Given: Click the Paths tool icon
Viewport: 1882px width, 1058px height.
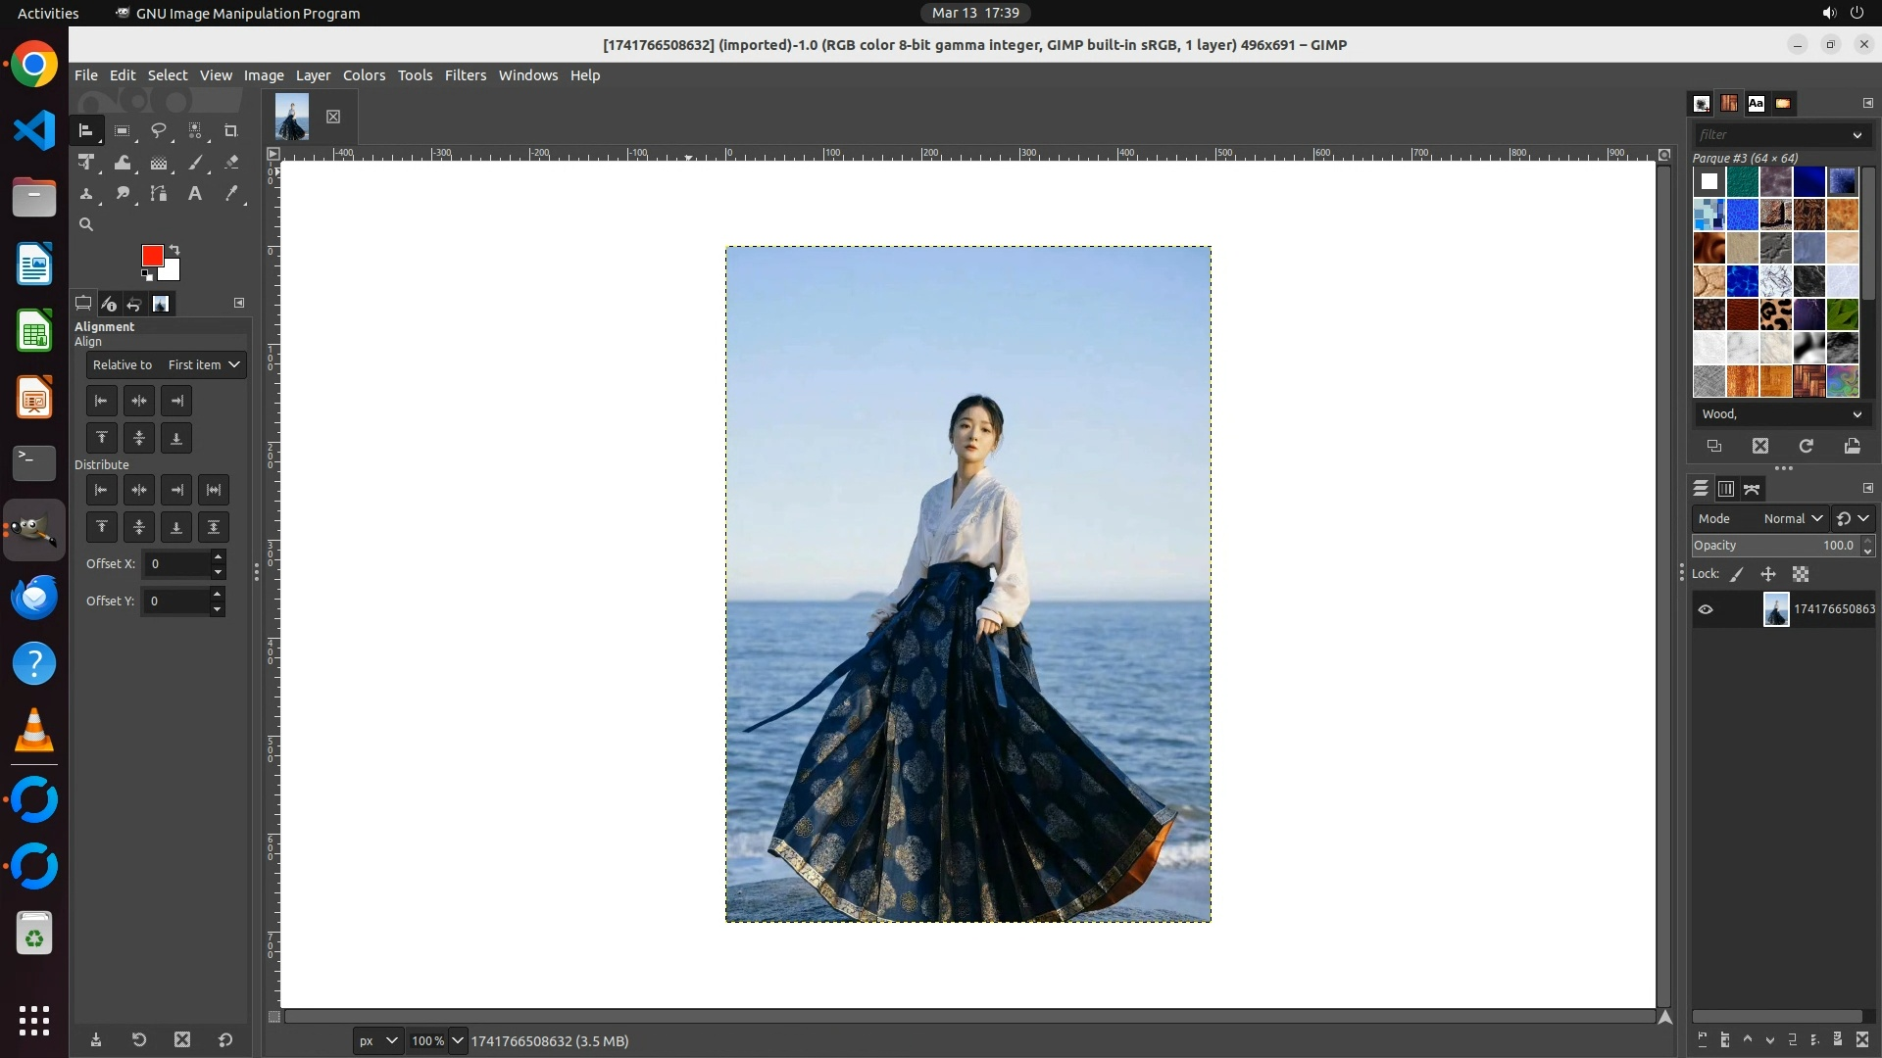Looking at the screenshot, I should (x=158, y=194).
